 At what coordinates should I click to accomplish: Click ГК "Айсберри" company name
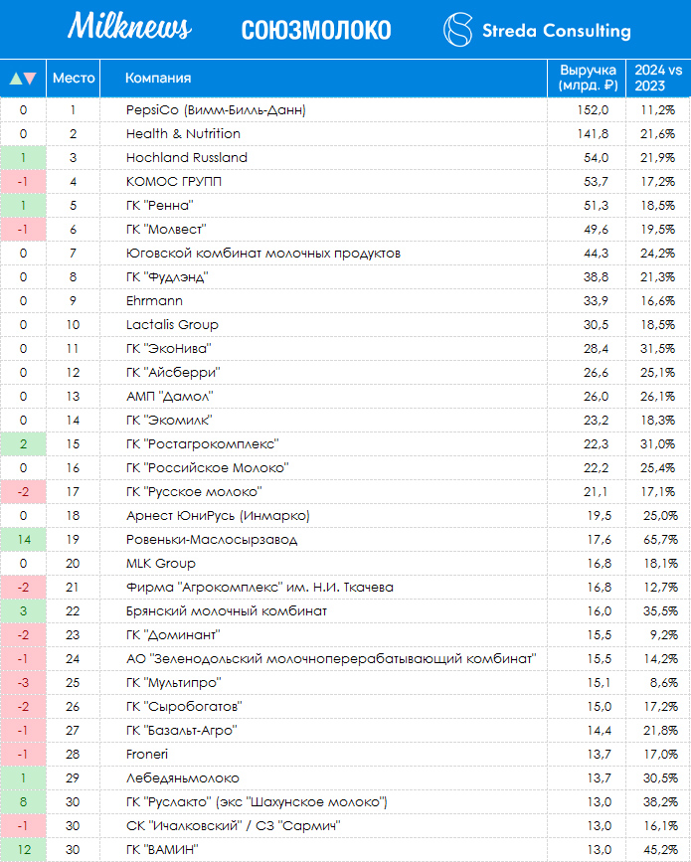coord(173,372)
